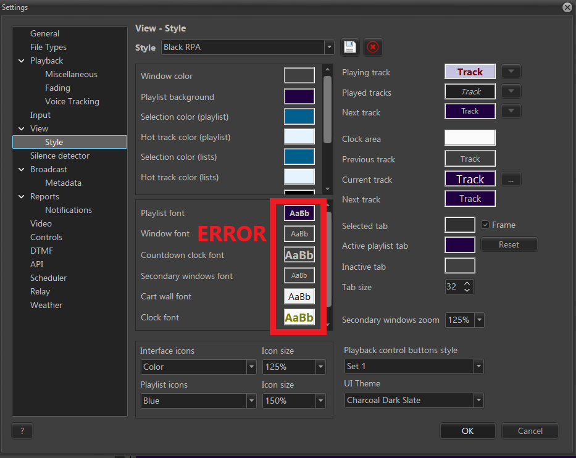Screen dimensions: 576x458
Task: Click the save style floppy disk icon
Action: (x=350, y=47)
